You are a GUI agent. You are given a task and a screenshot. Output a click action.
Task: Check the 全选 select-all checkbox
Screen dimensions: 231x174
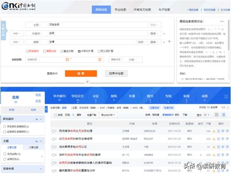56,115
